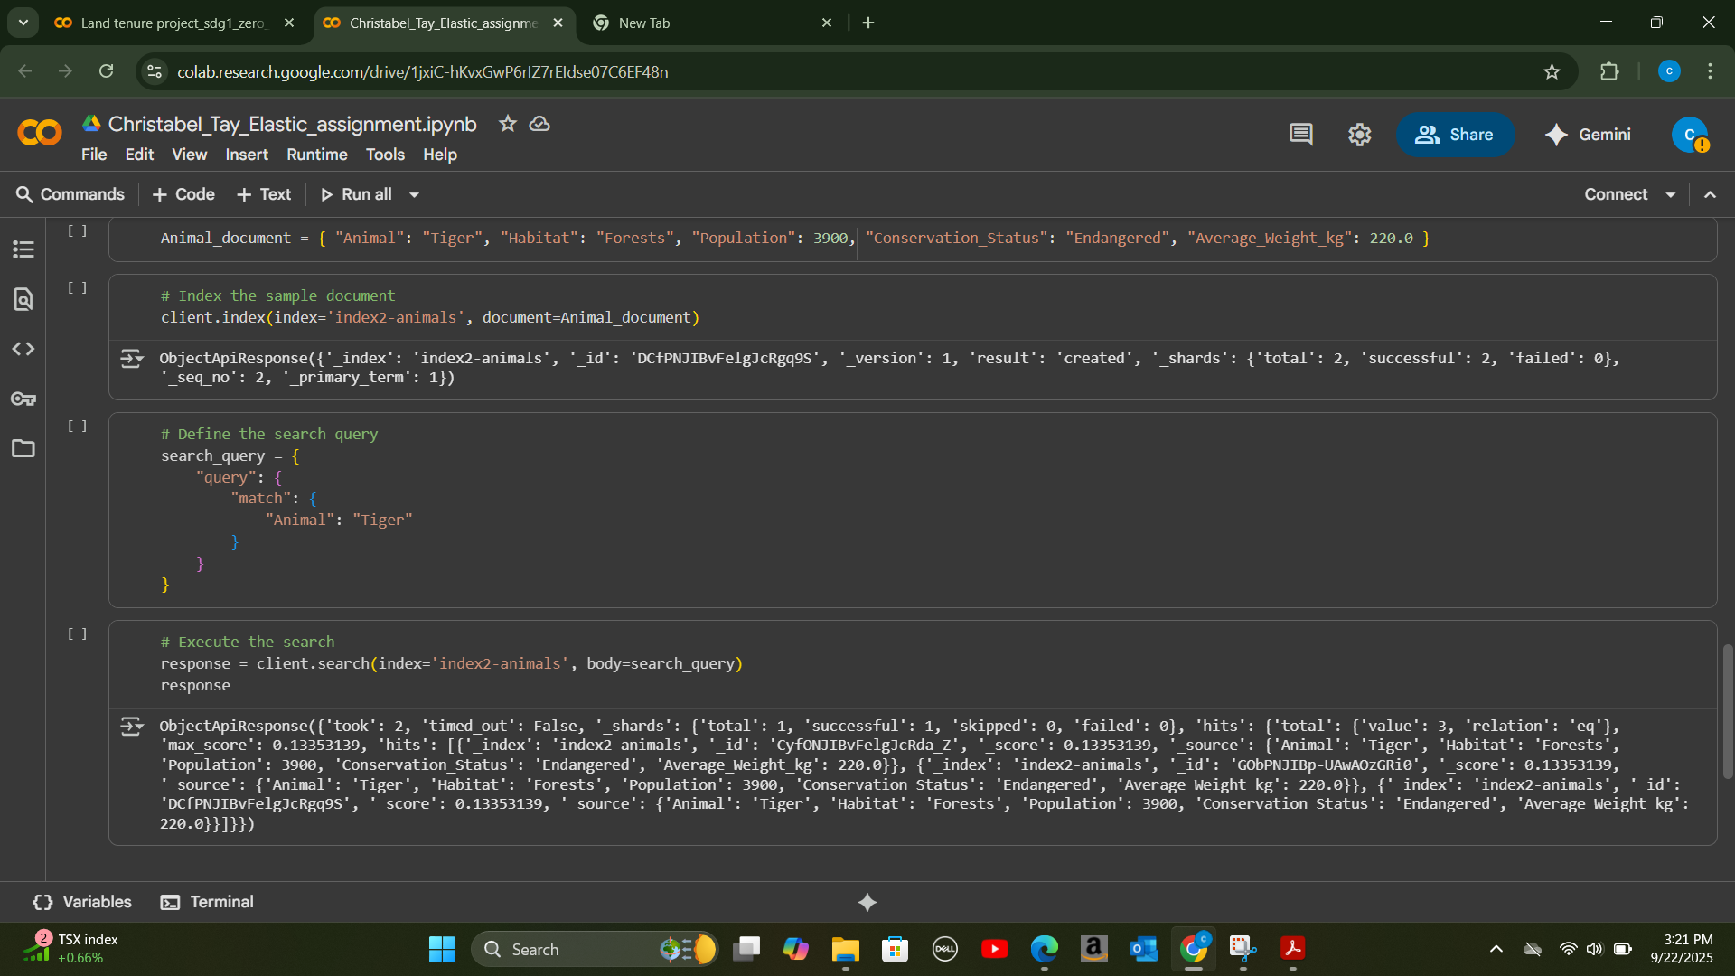Open notebook settings gear
Screen dimensions: 1735x976
1359,135
